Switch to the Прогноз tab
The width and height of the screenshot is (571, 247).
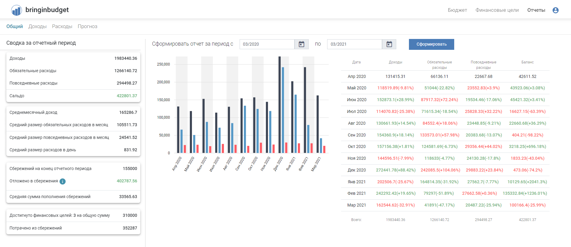click(88, 27)
